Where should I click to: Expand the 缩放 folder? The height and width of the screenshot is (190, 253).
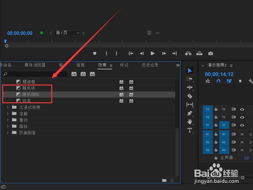click(x=8, y=126)
